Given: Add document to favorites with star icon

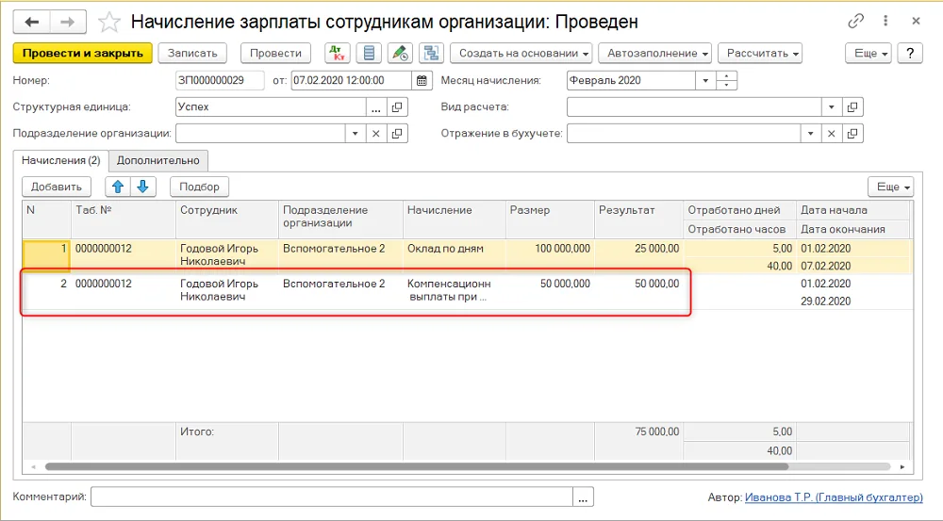Looking at the screenshot, I should coord(108,23).
